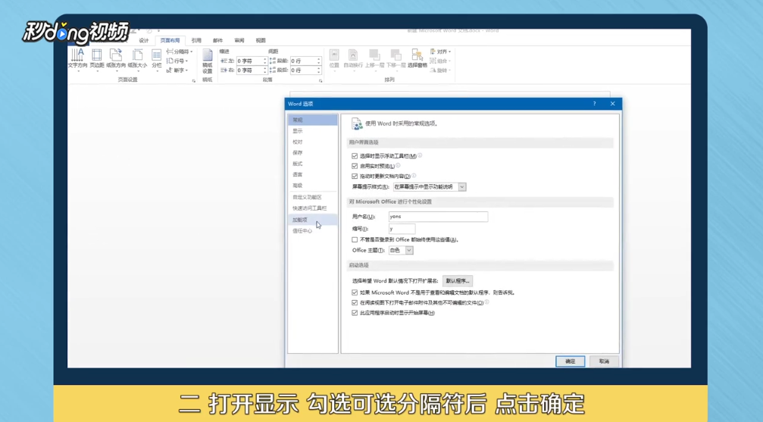Open Quick Access Toolbar (快速访问工具栏) category

(x=312, y=208)
